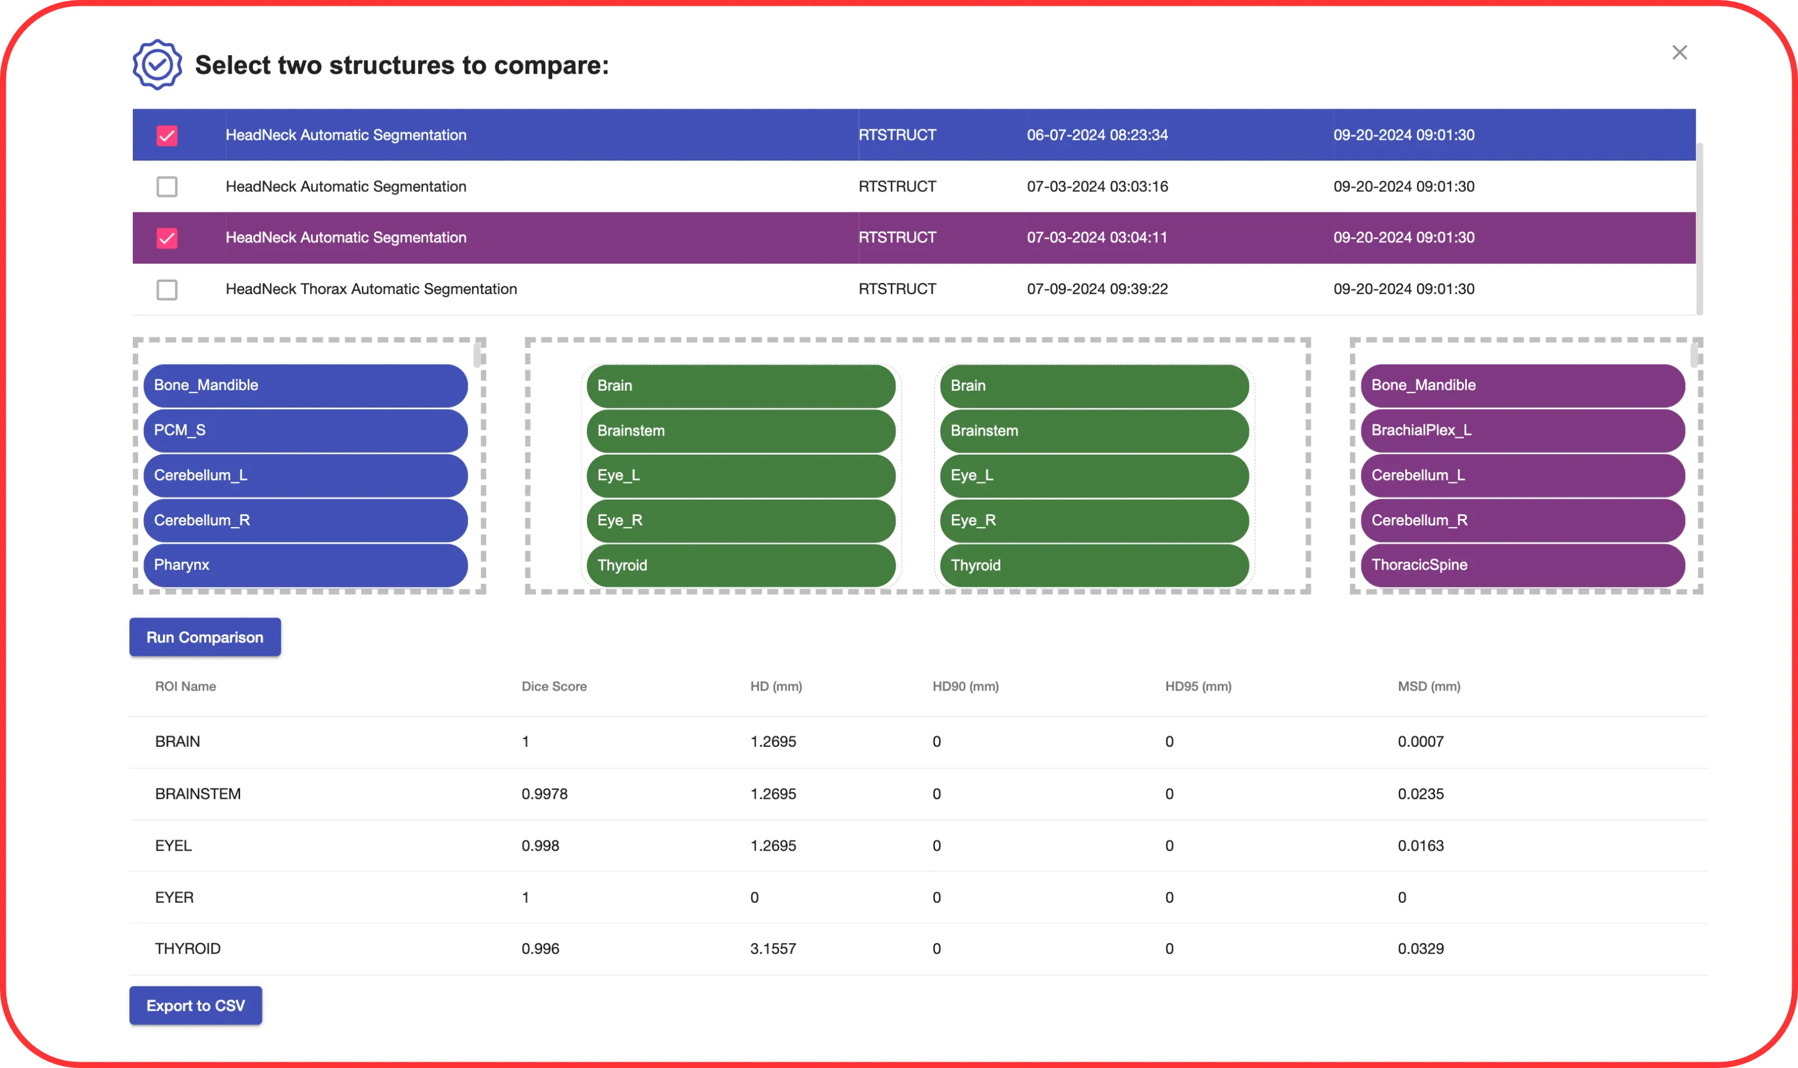Click the Export to CSV button
The width and height of the screenshot is (1798, 1068).
195,1005
